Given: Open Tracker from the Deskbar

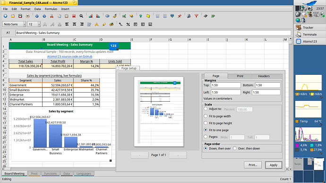Looking at the screenshot, I should pos(310,27).
